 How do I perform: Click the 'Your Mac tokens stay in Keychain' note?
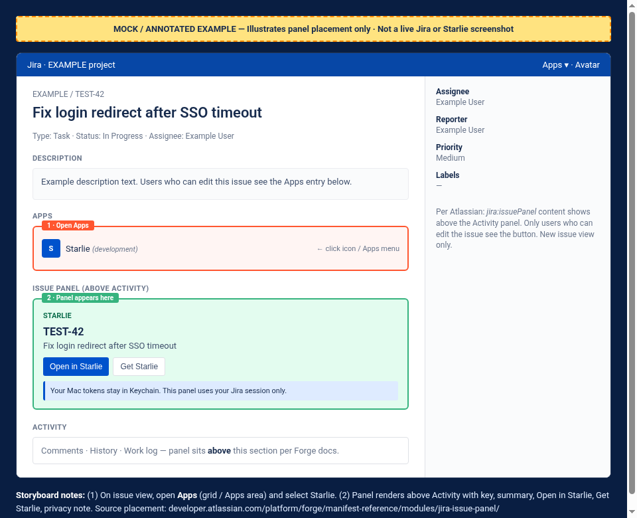(220, 390)
